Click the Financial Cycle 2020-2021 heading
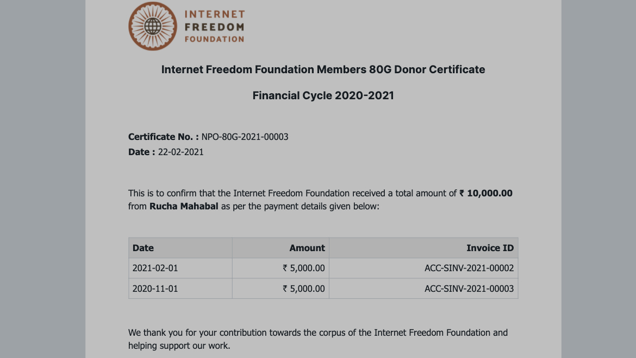 (x=323, y=96)
